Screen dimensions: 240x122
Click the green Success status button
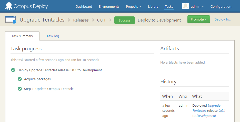(124, 20)
